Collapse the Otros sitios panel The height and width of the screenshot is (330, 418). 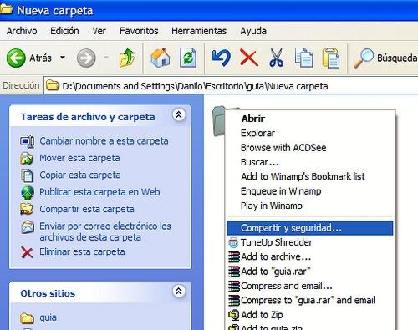(x=179, y=291)
